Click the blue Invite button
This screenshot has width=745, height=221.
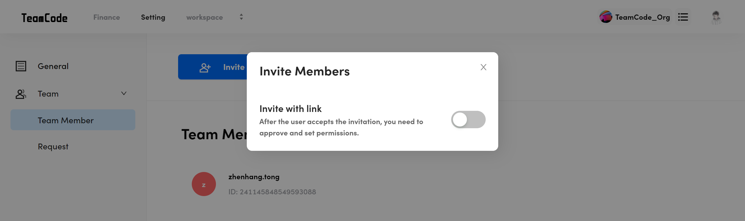[212, 67]
